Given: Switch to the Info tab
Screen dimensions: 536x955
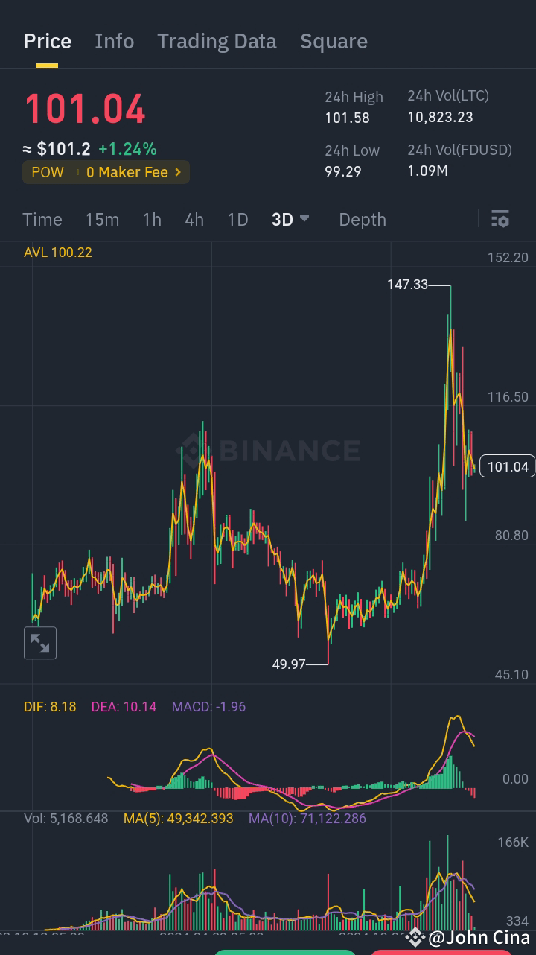Looking at the screenshot, I should click(x=115, y=41).
